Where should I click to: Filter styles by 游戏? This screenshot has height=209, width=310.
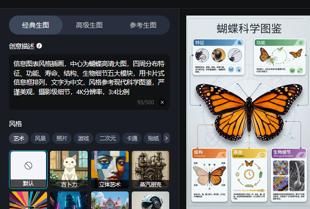pyautogui.click(x=83, y=138)
